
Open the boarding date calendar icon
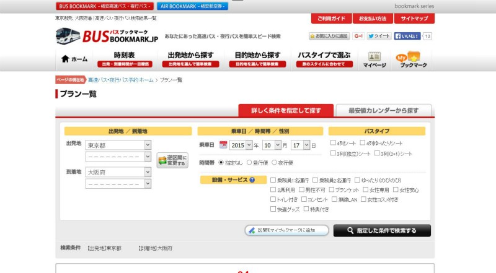(x=223, y=145)
